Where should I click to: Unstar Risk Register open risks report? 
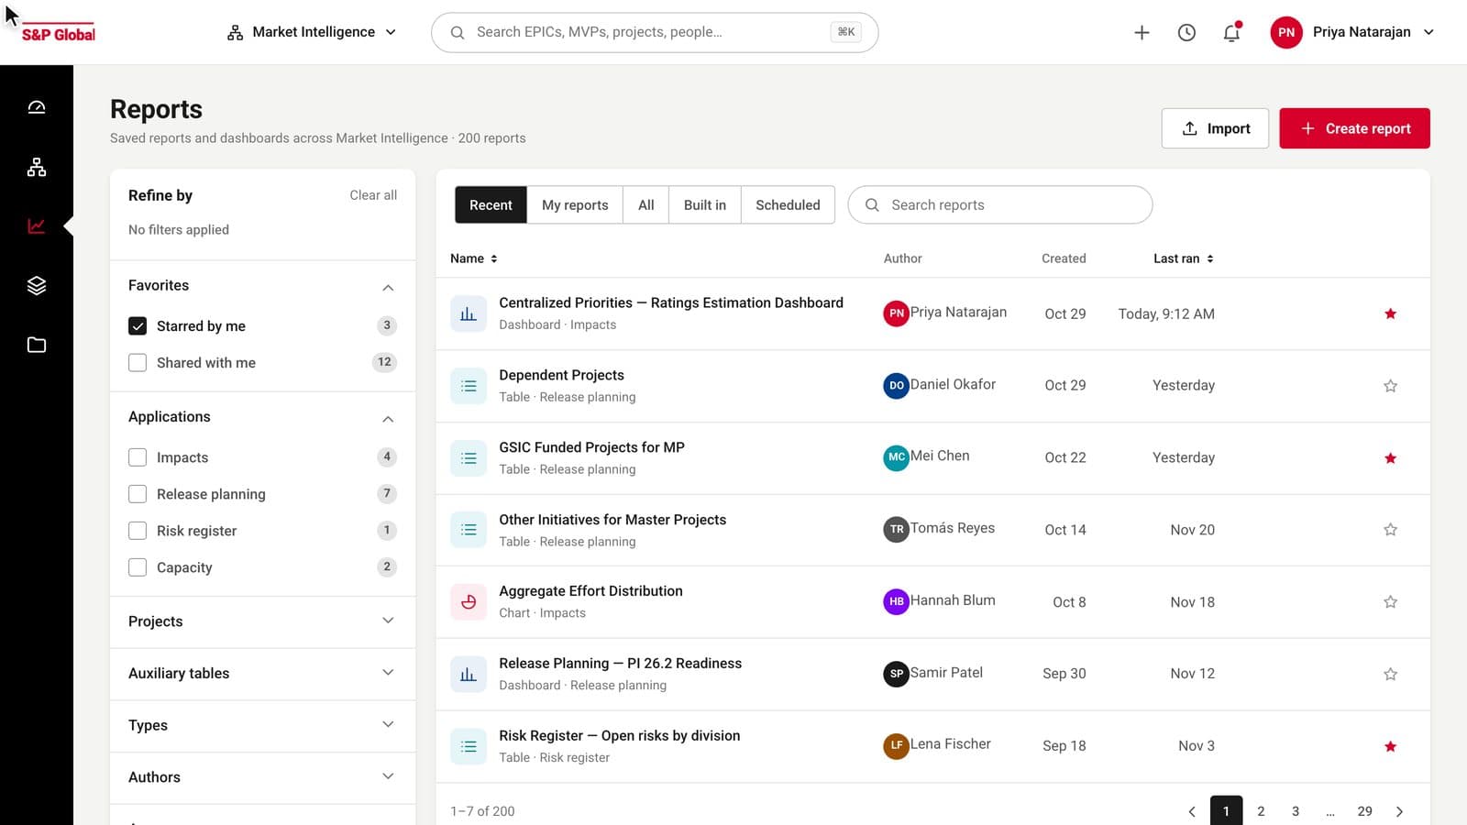tap(1390, 746)
